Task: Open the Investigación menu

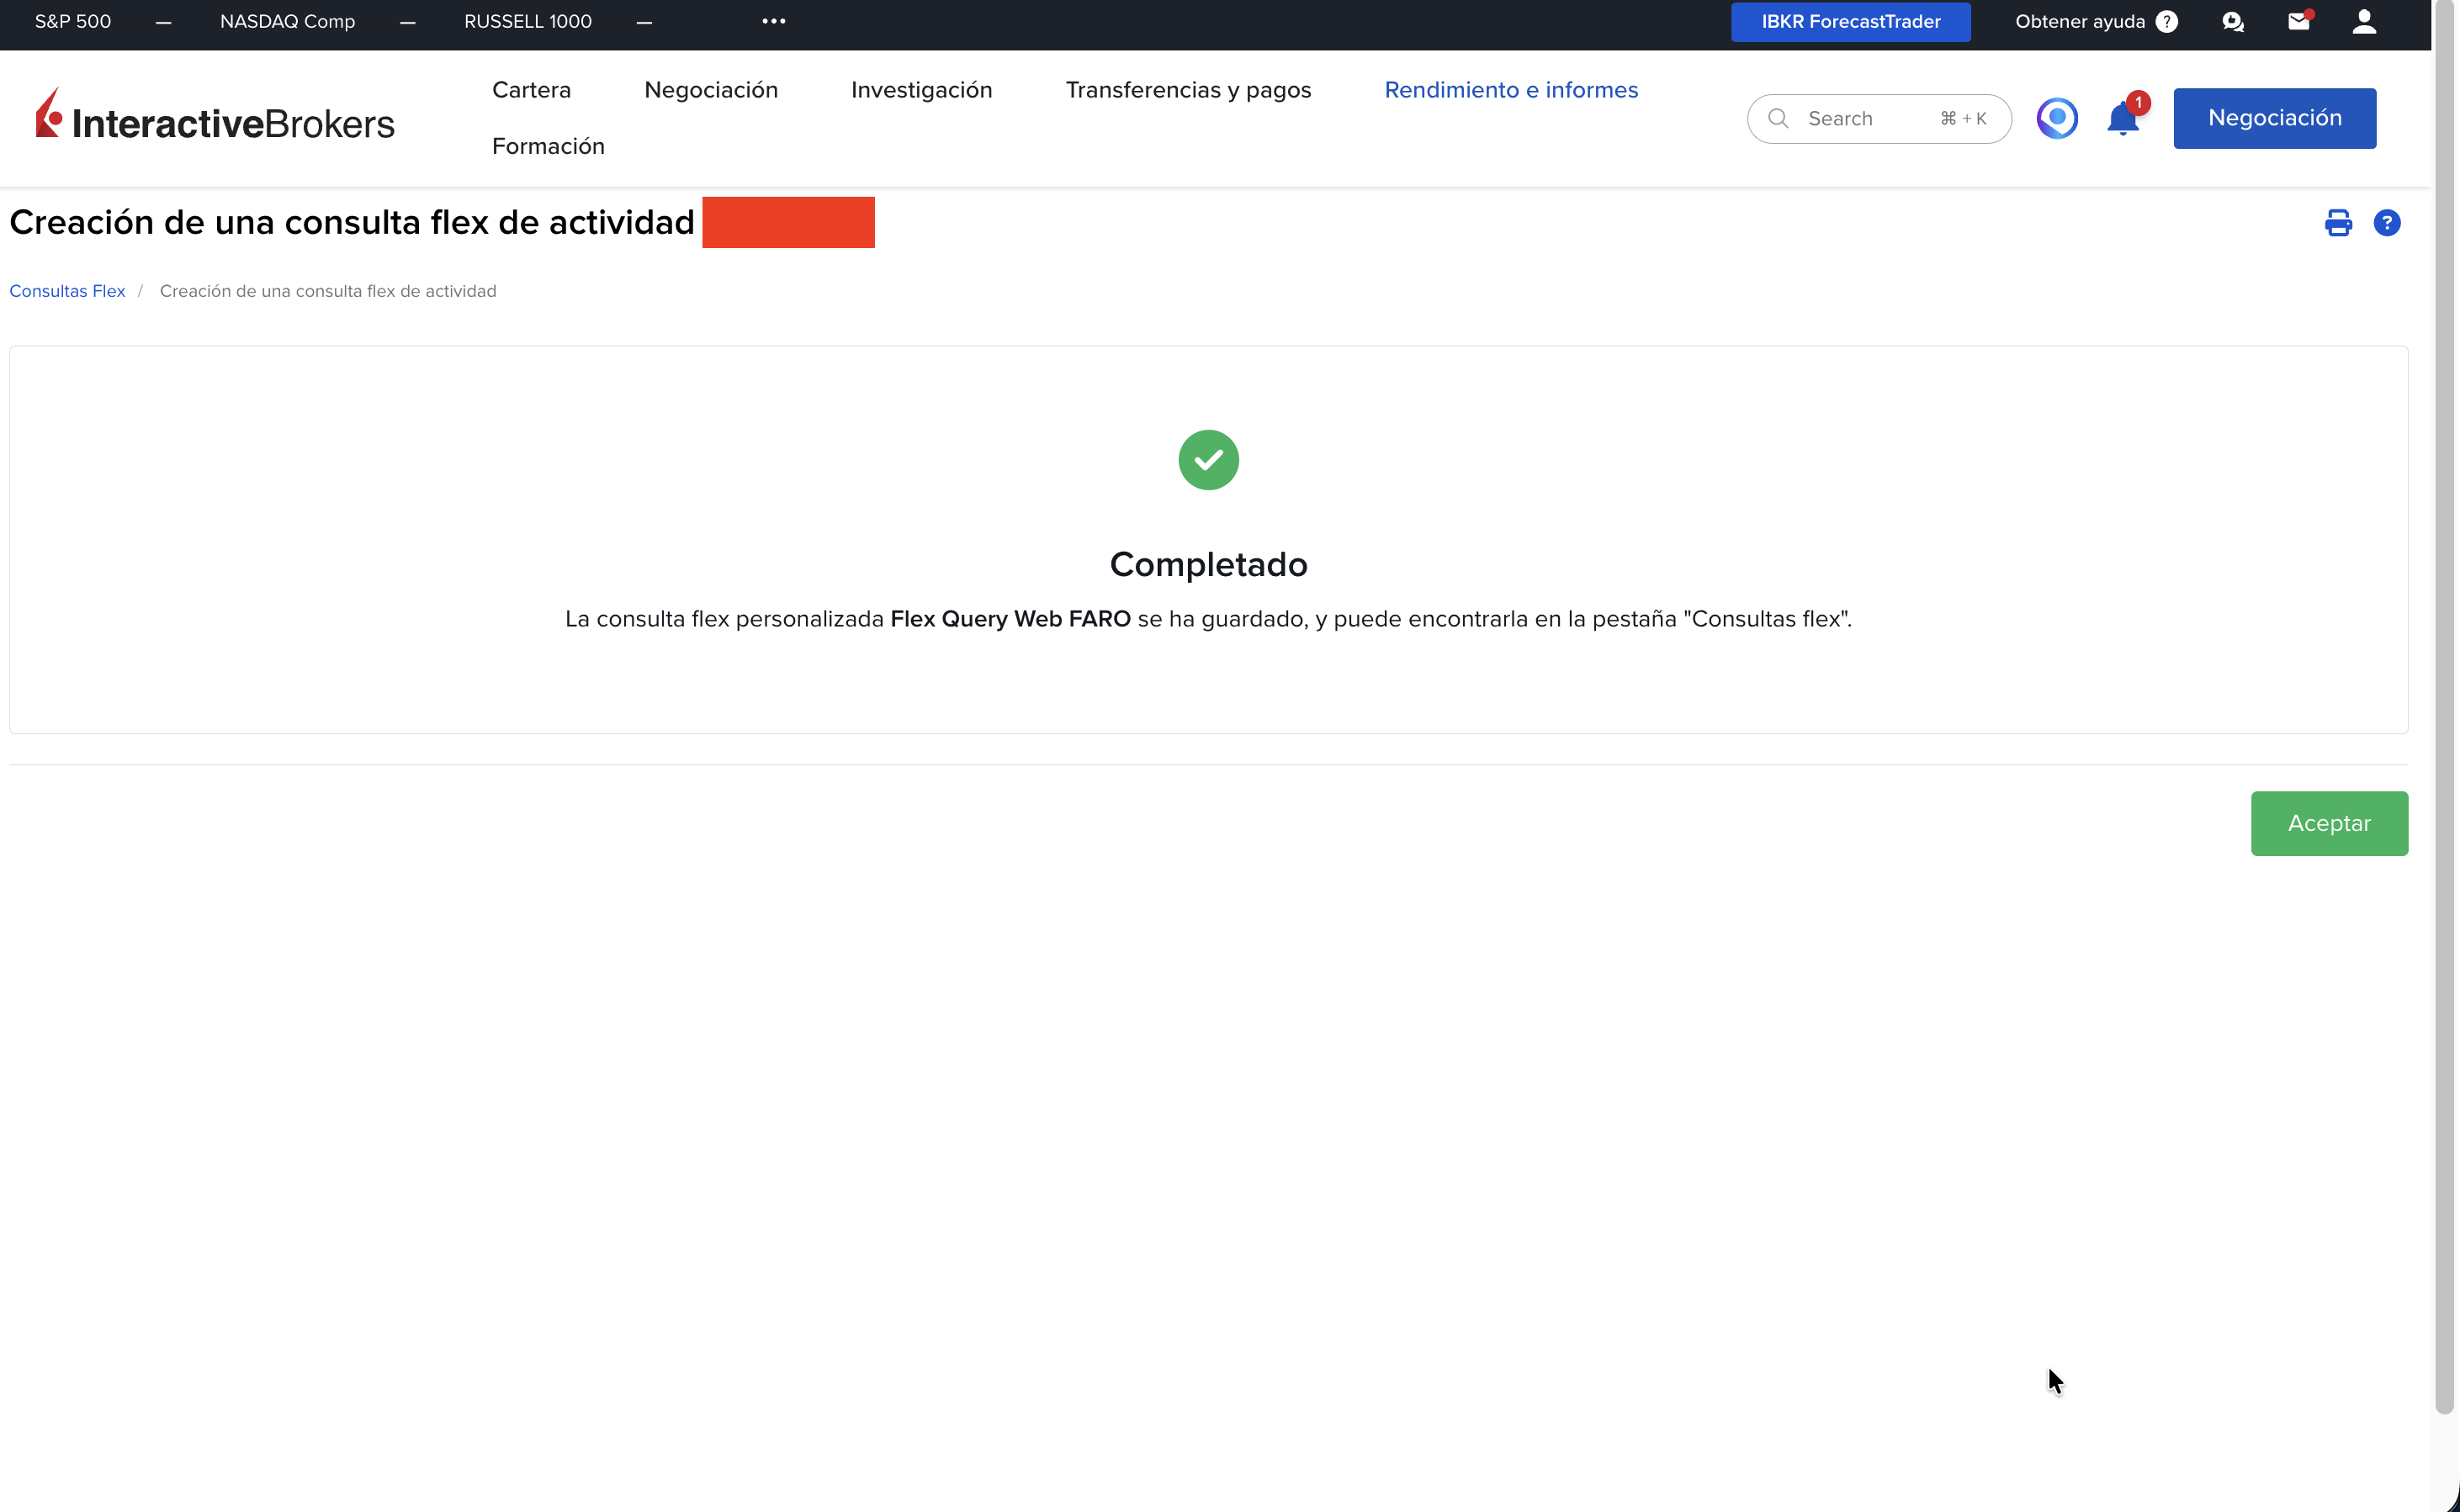Action: tap(921, 90)
